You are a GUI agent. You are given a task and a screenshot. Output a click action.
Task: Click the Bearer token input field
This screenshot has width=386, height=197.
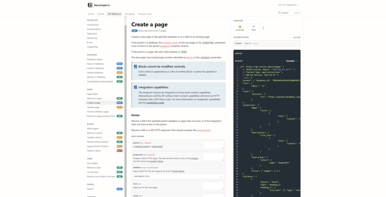[x=271, y=43]
